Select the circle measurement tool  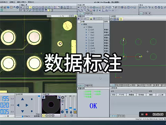pyautogui.click(x=27, y=7)
